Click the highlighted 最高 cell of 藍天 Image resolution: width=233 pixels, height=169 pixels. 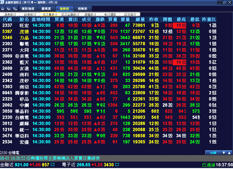tap(179, 62)
